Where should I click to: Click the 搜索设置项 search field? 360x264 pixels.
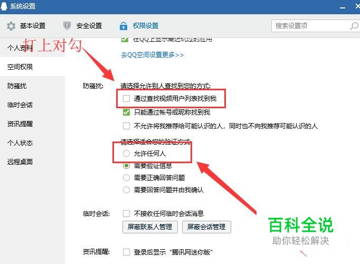pyautogui.click(x=310, y=26)
